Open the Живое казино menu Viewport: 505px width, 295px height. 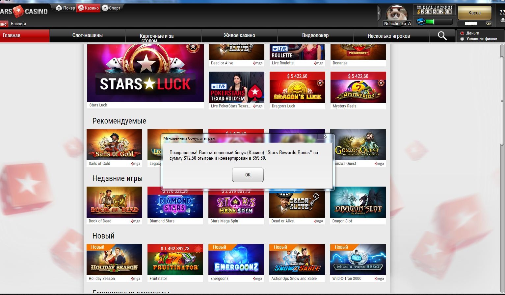(239, 35)
